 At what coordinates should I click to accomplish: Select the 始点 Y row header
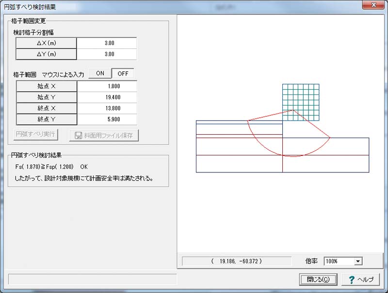pyautogui.click(x=47, y=97)
